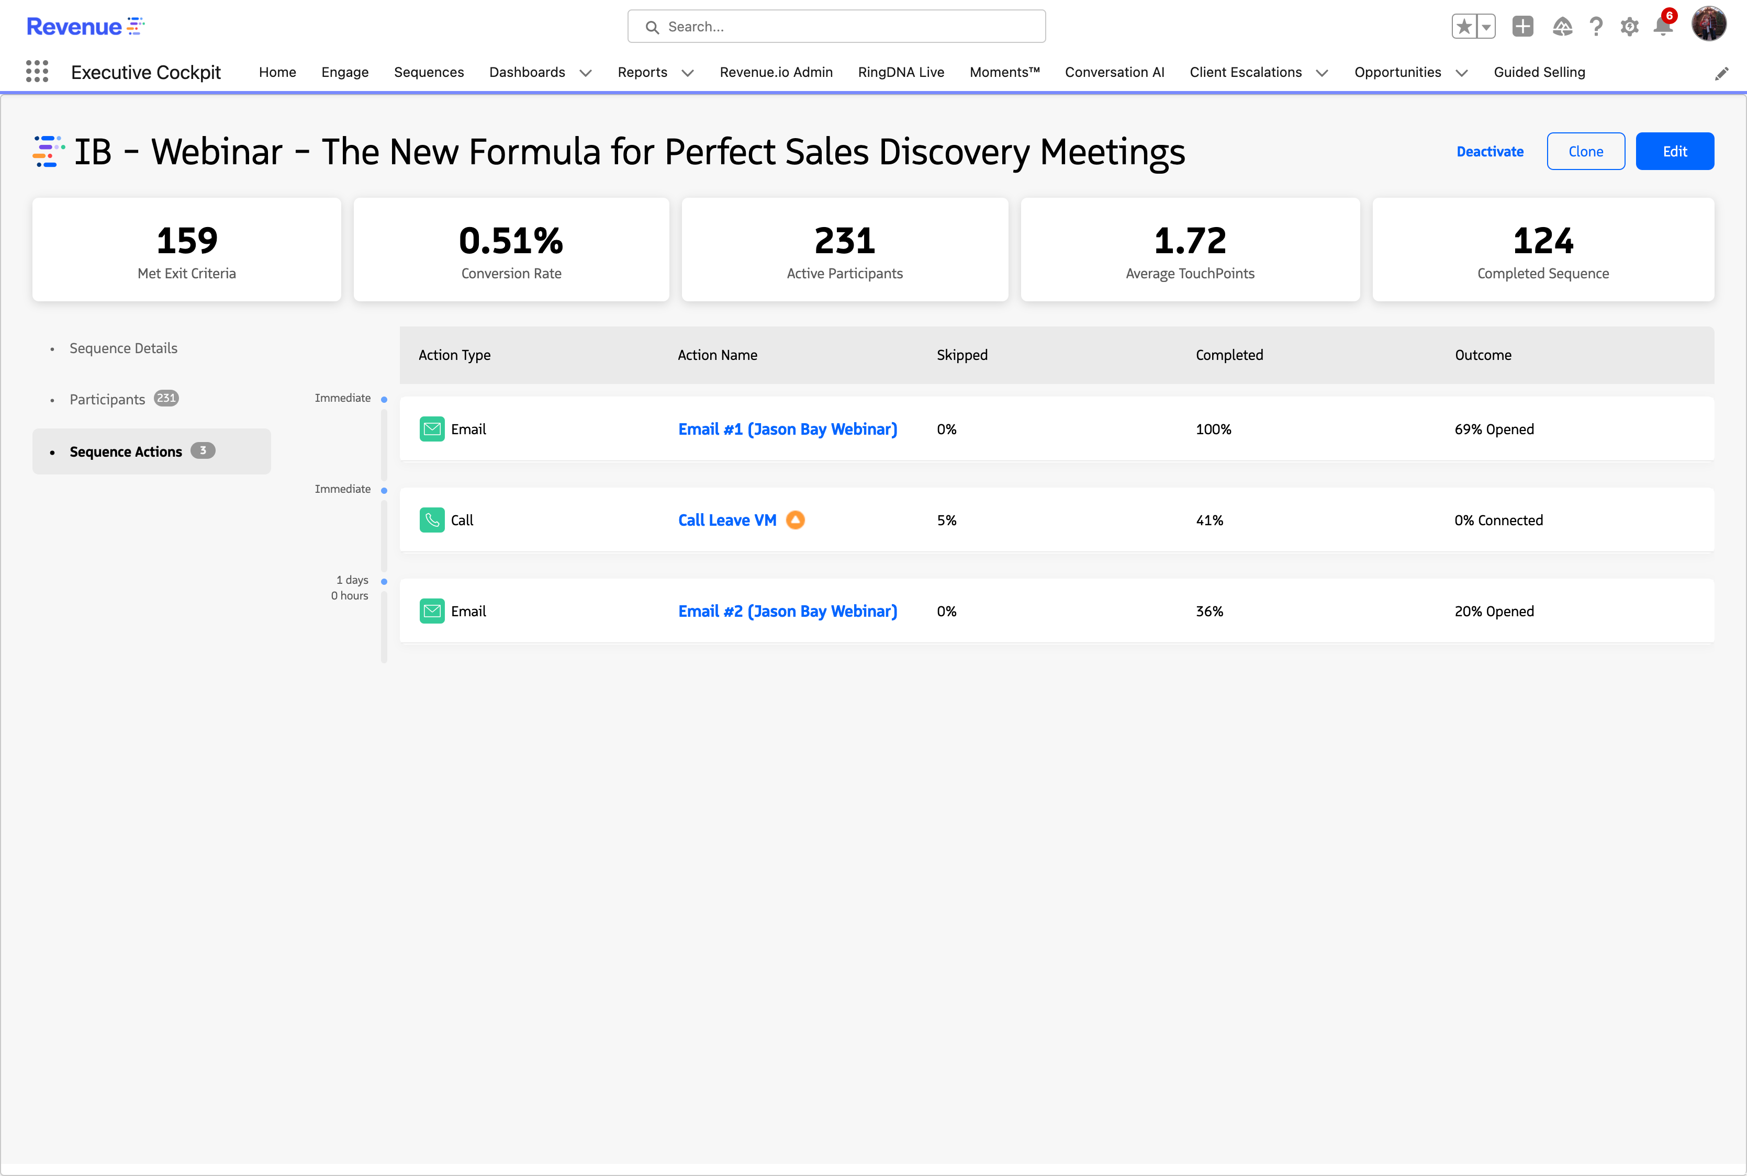1747x1176 pixels.
Task: Expand the Dashboards menu chevron
Action: [586, 73]
